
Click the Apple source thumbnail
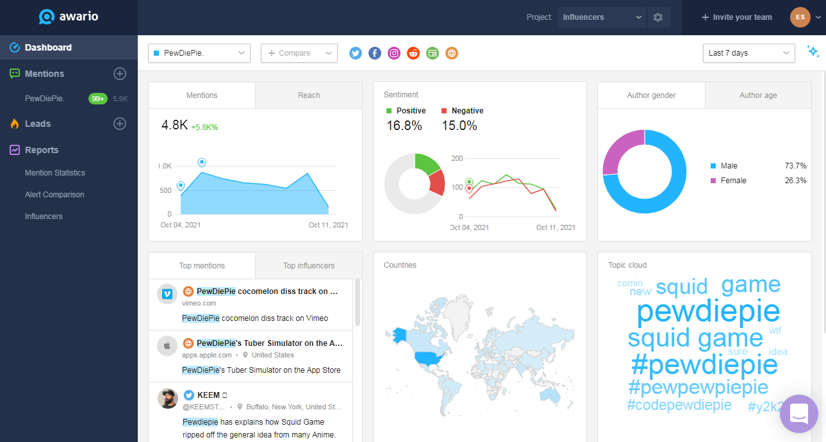(167, 346)
